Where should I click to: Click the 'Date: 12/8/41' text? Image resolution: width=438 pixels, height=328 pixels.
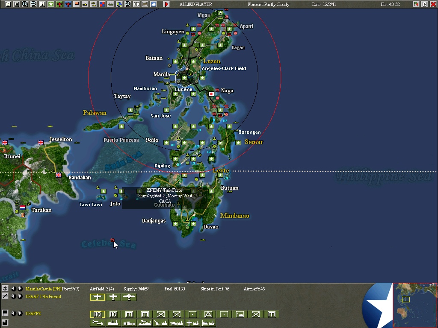coord(324,4)
